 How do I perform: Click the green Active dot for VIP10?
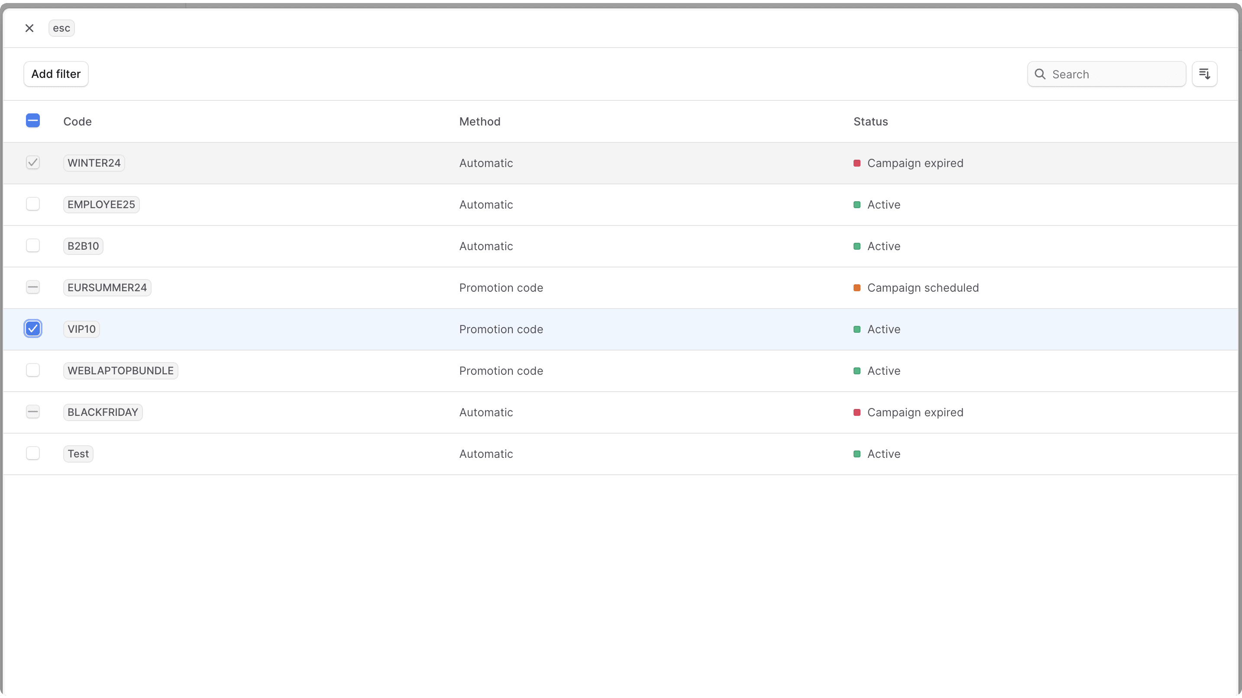[x=857, y=329]
